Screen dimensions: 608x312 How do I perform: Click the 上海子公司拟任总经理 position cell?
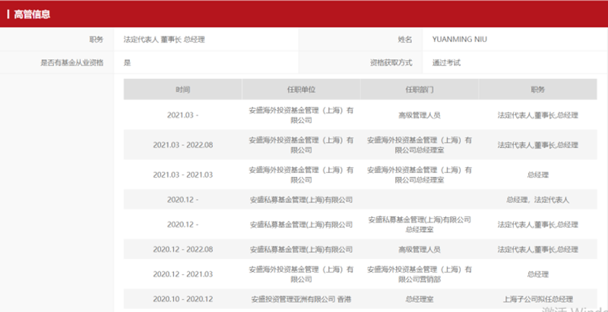click(x=537, y=299)
